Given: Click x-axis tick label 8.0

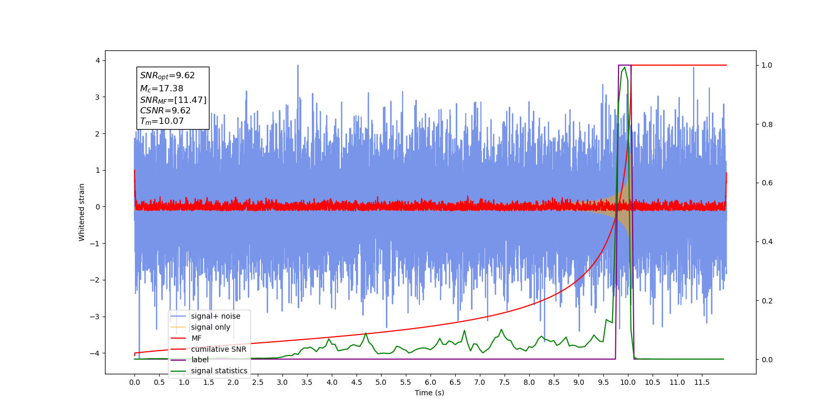Looking at the screenshot, I should pos(529,382).
